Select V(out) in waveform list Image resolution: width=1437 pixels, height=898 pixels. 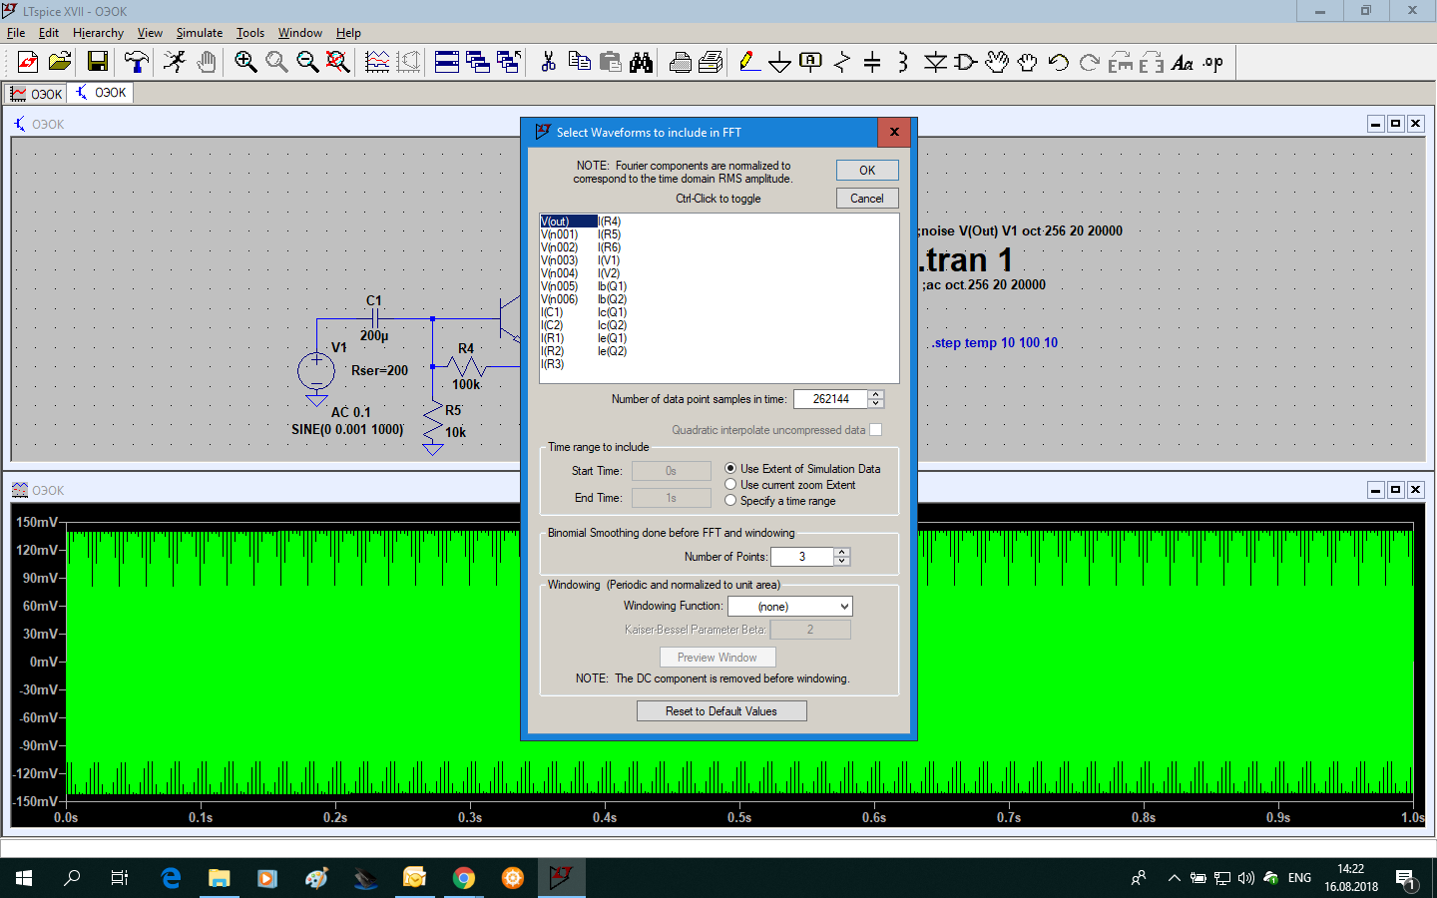tap(568, 222)
